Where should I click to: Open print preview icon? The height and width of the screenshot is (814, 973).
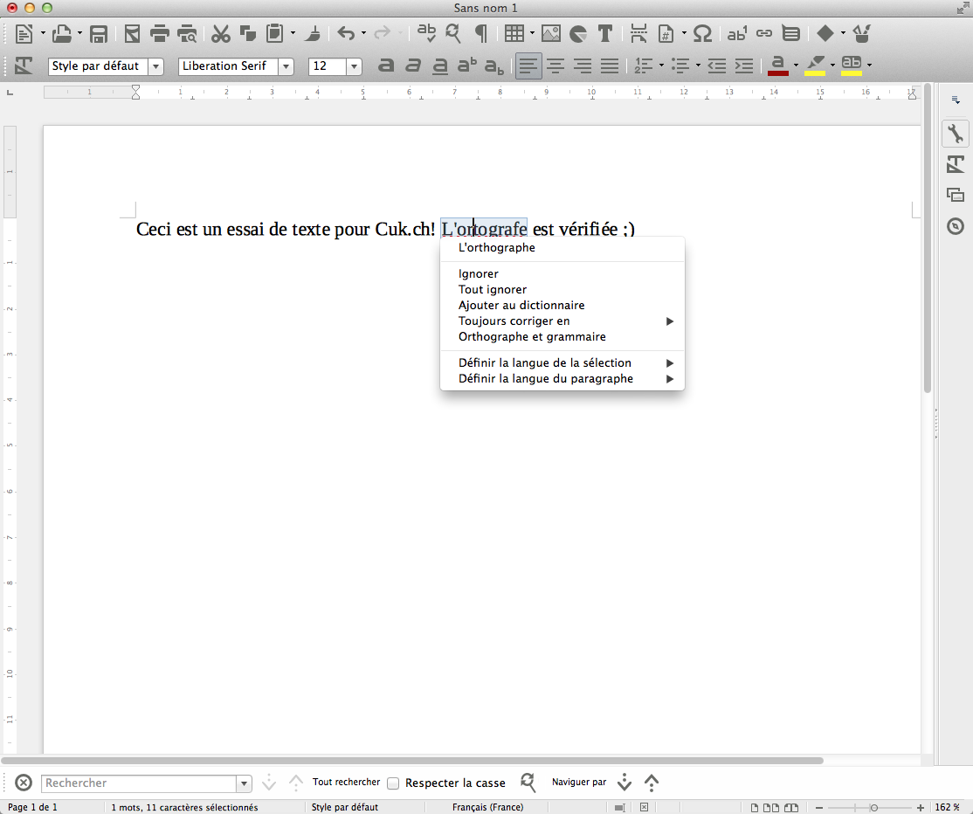pyautogui.click(x=187, y=33)
